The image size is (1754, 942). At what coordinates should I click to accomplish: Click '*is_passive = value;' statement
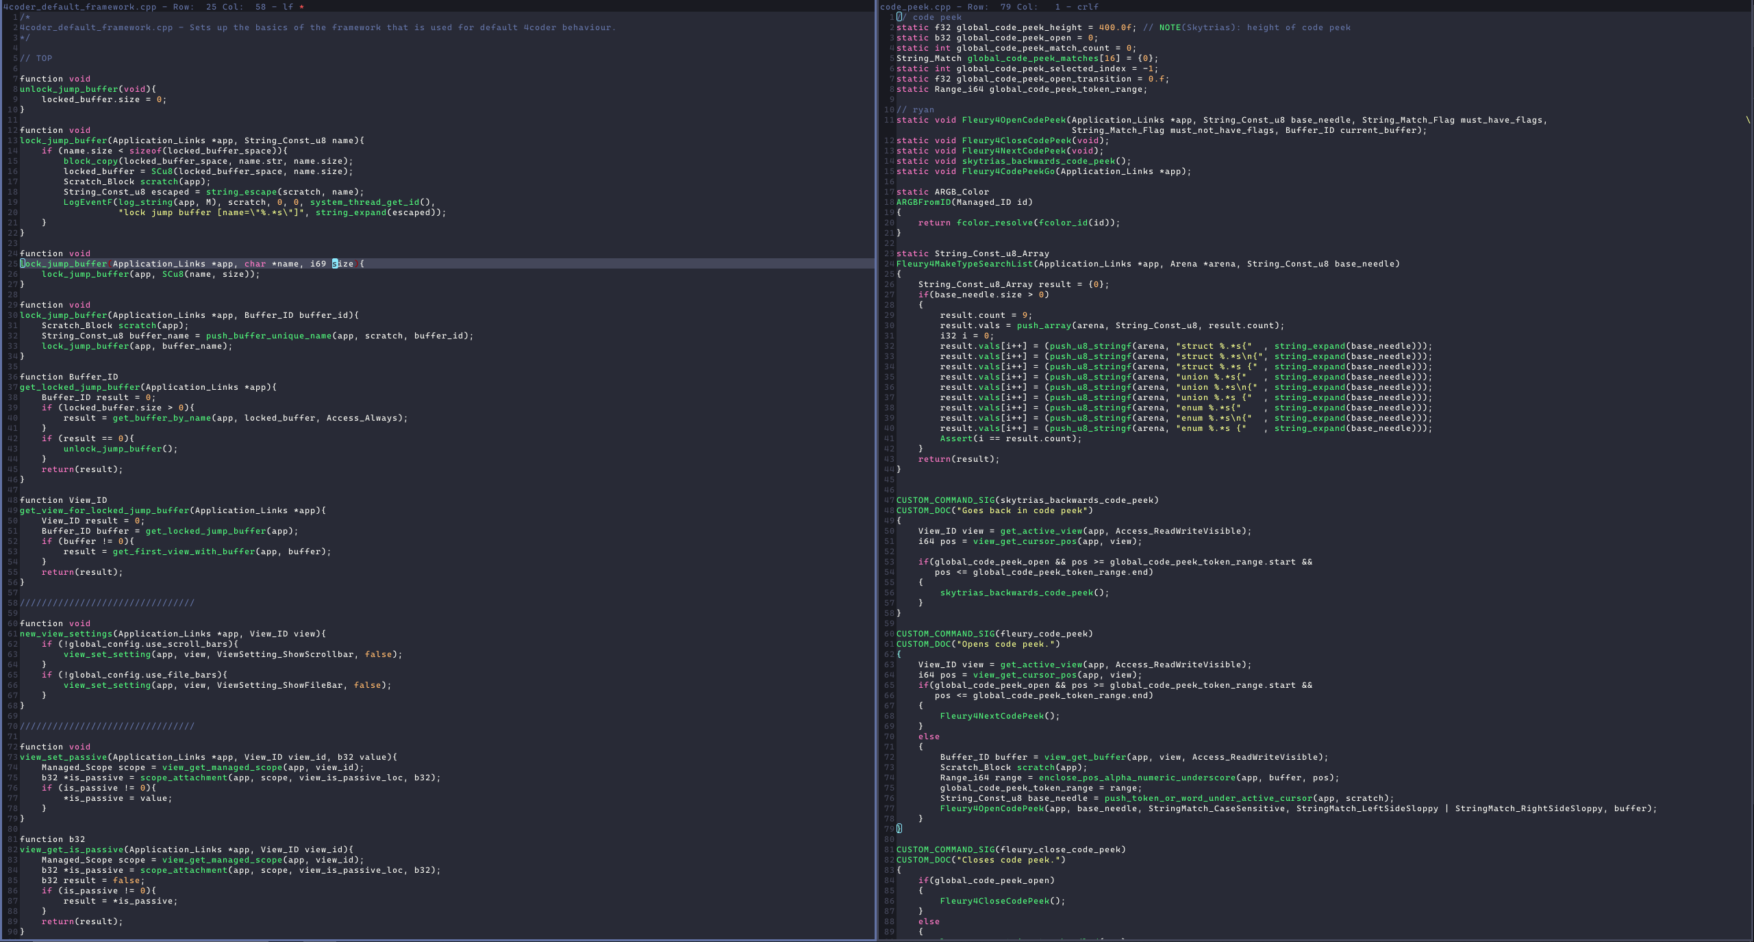[x=118, y=798]
